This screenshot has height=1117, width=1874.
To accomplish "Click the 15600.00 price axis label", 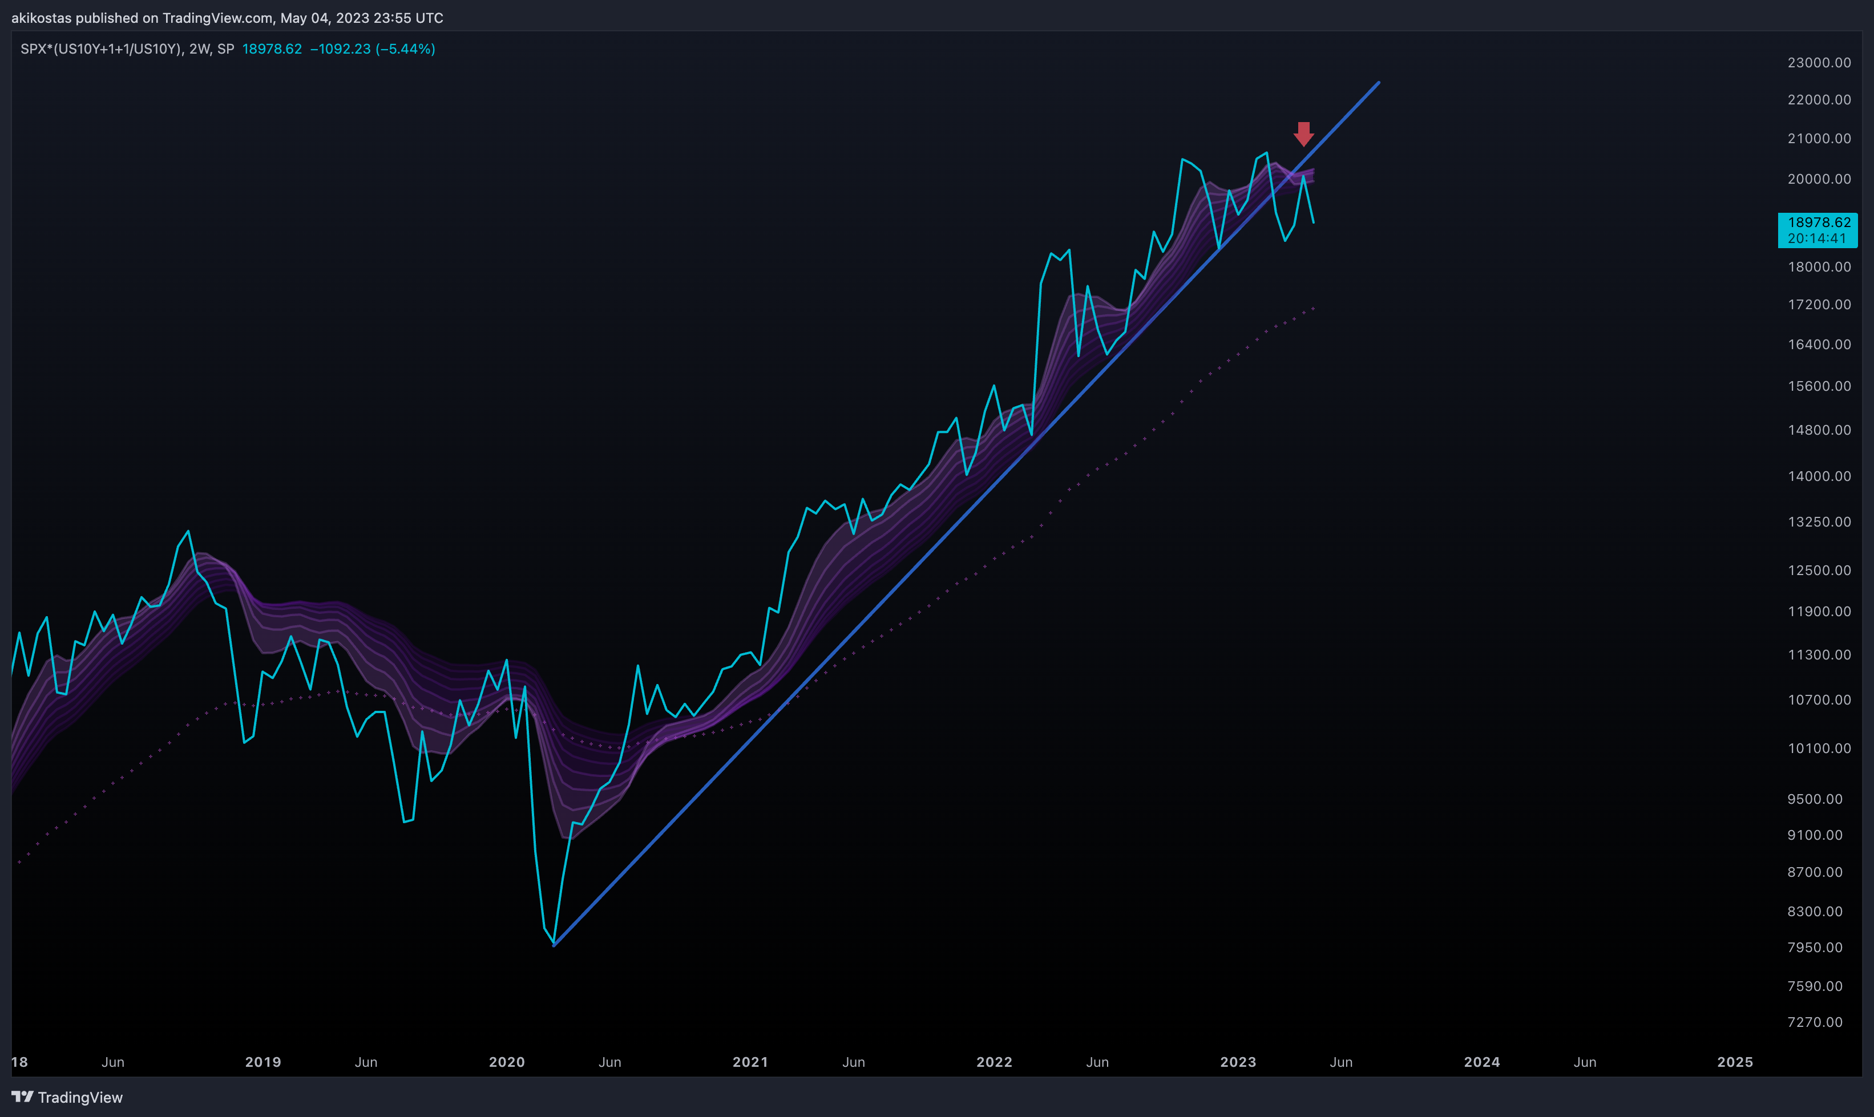I will [x=1819, y=386].
